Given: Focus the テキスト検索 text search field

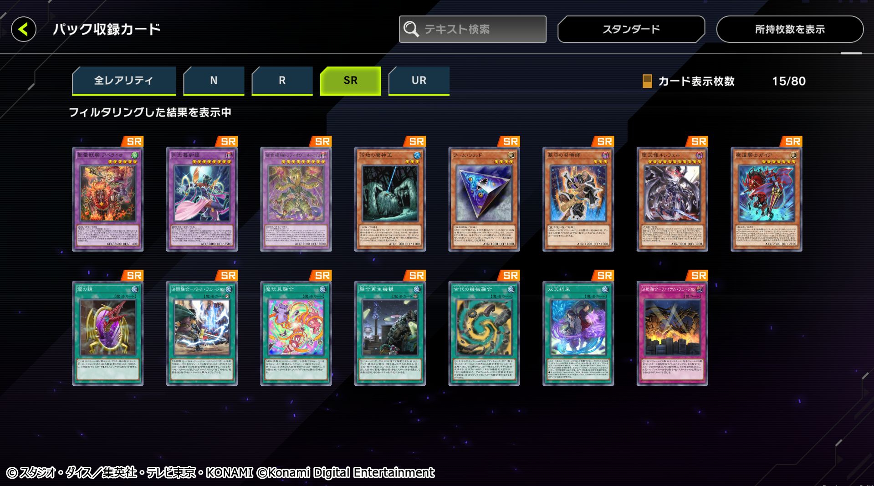Looking at the screenshot, I should click(473, 29).
